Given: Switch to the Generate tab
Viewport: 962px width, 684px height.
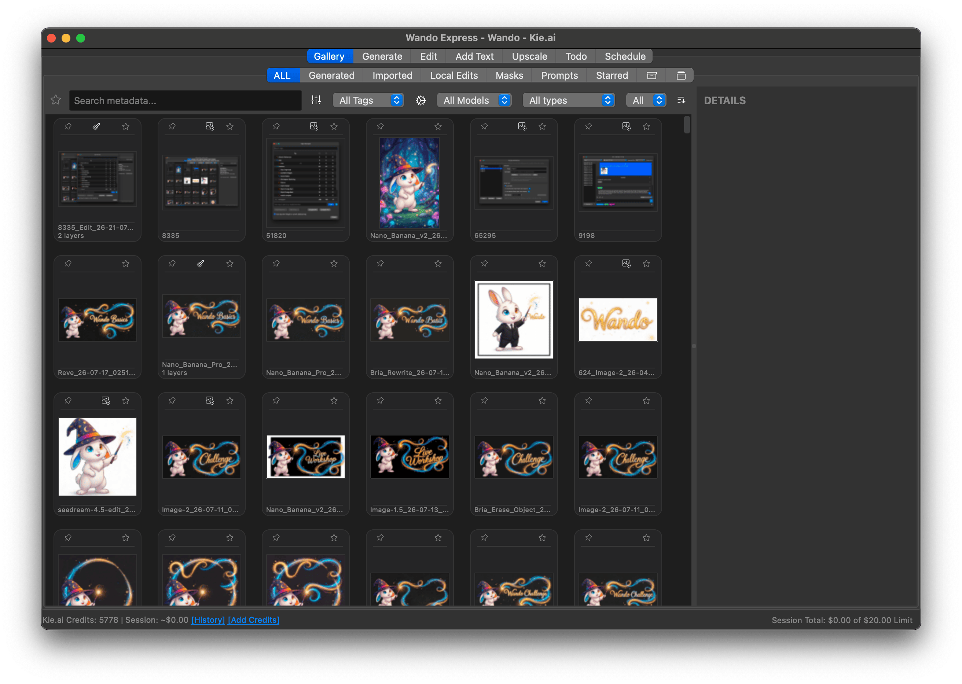Looking at the screenshot, I should coord(382,56).
